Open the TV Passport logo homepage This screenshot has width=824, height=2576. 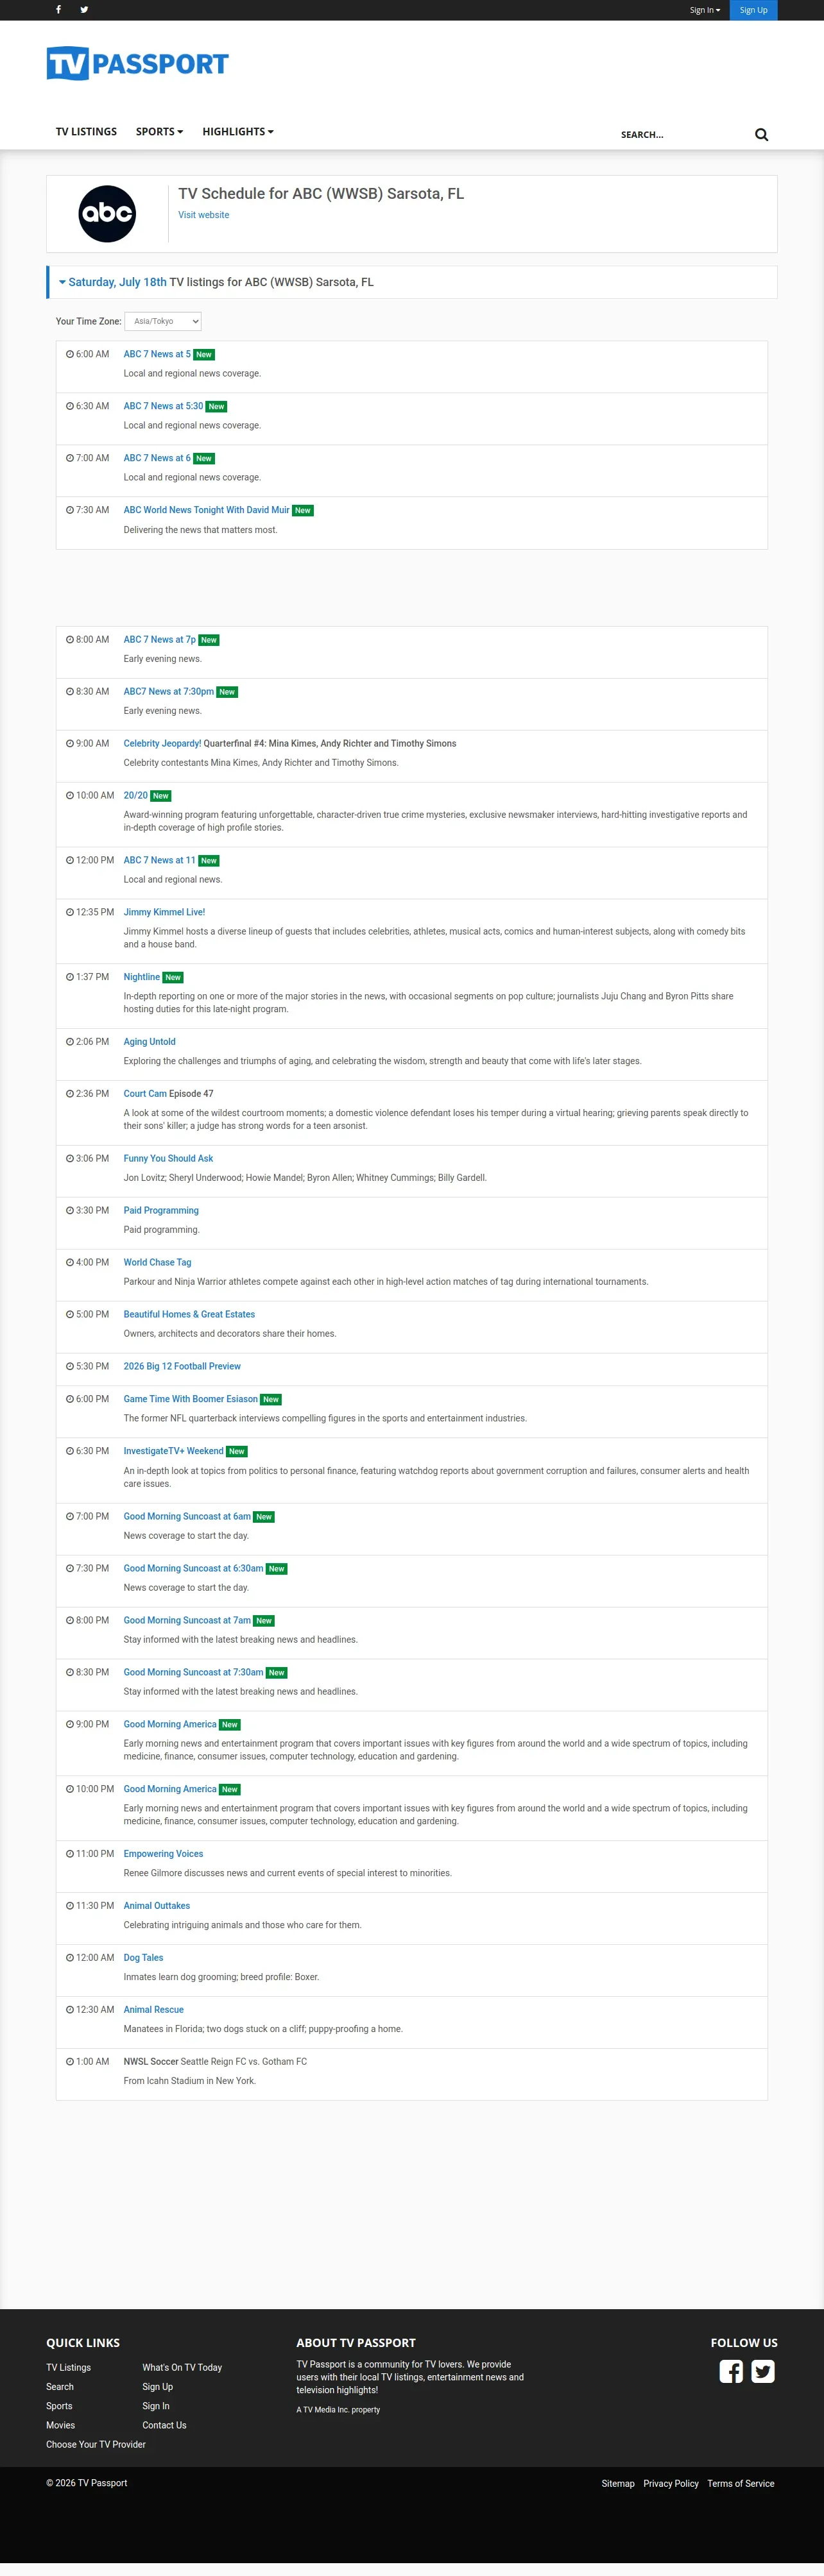click(137, 64)
